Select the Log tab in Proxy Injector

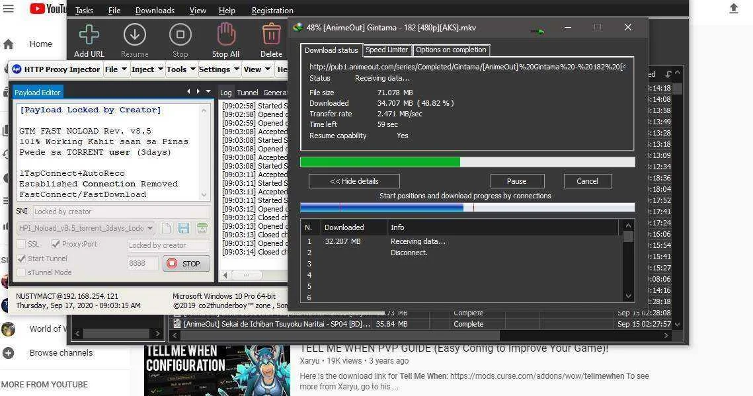click(225, 93)
